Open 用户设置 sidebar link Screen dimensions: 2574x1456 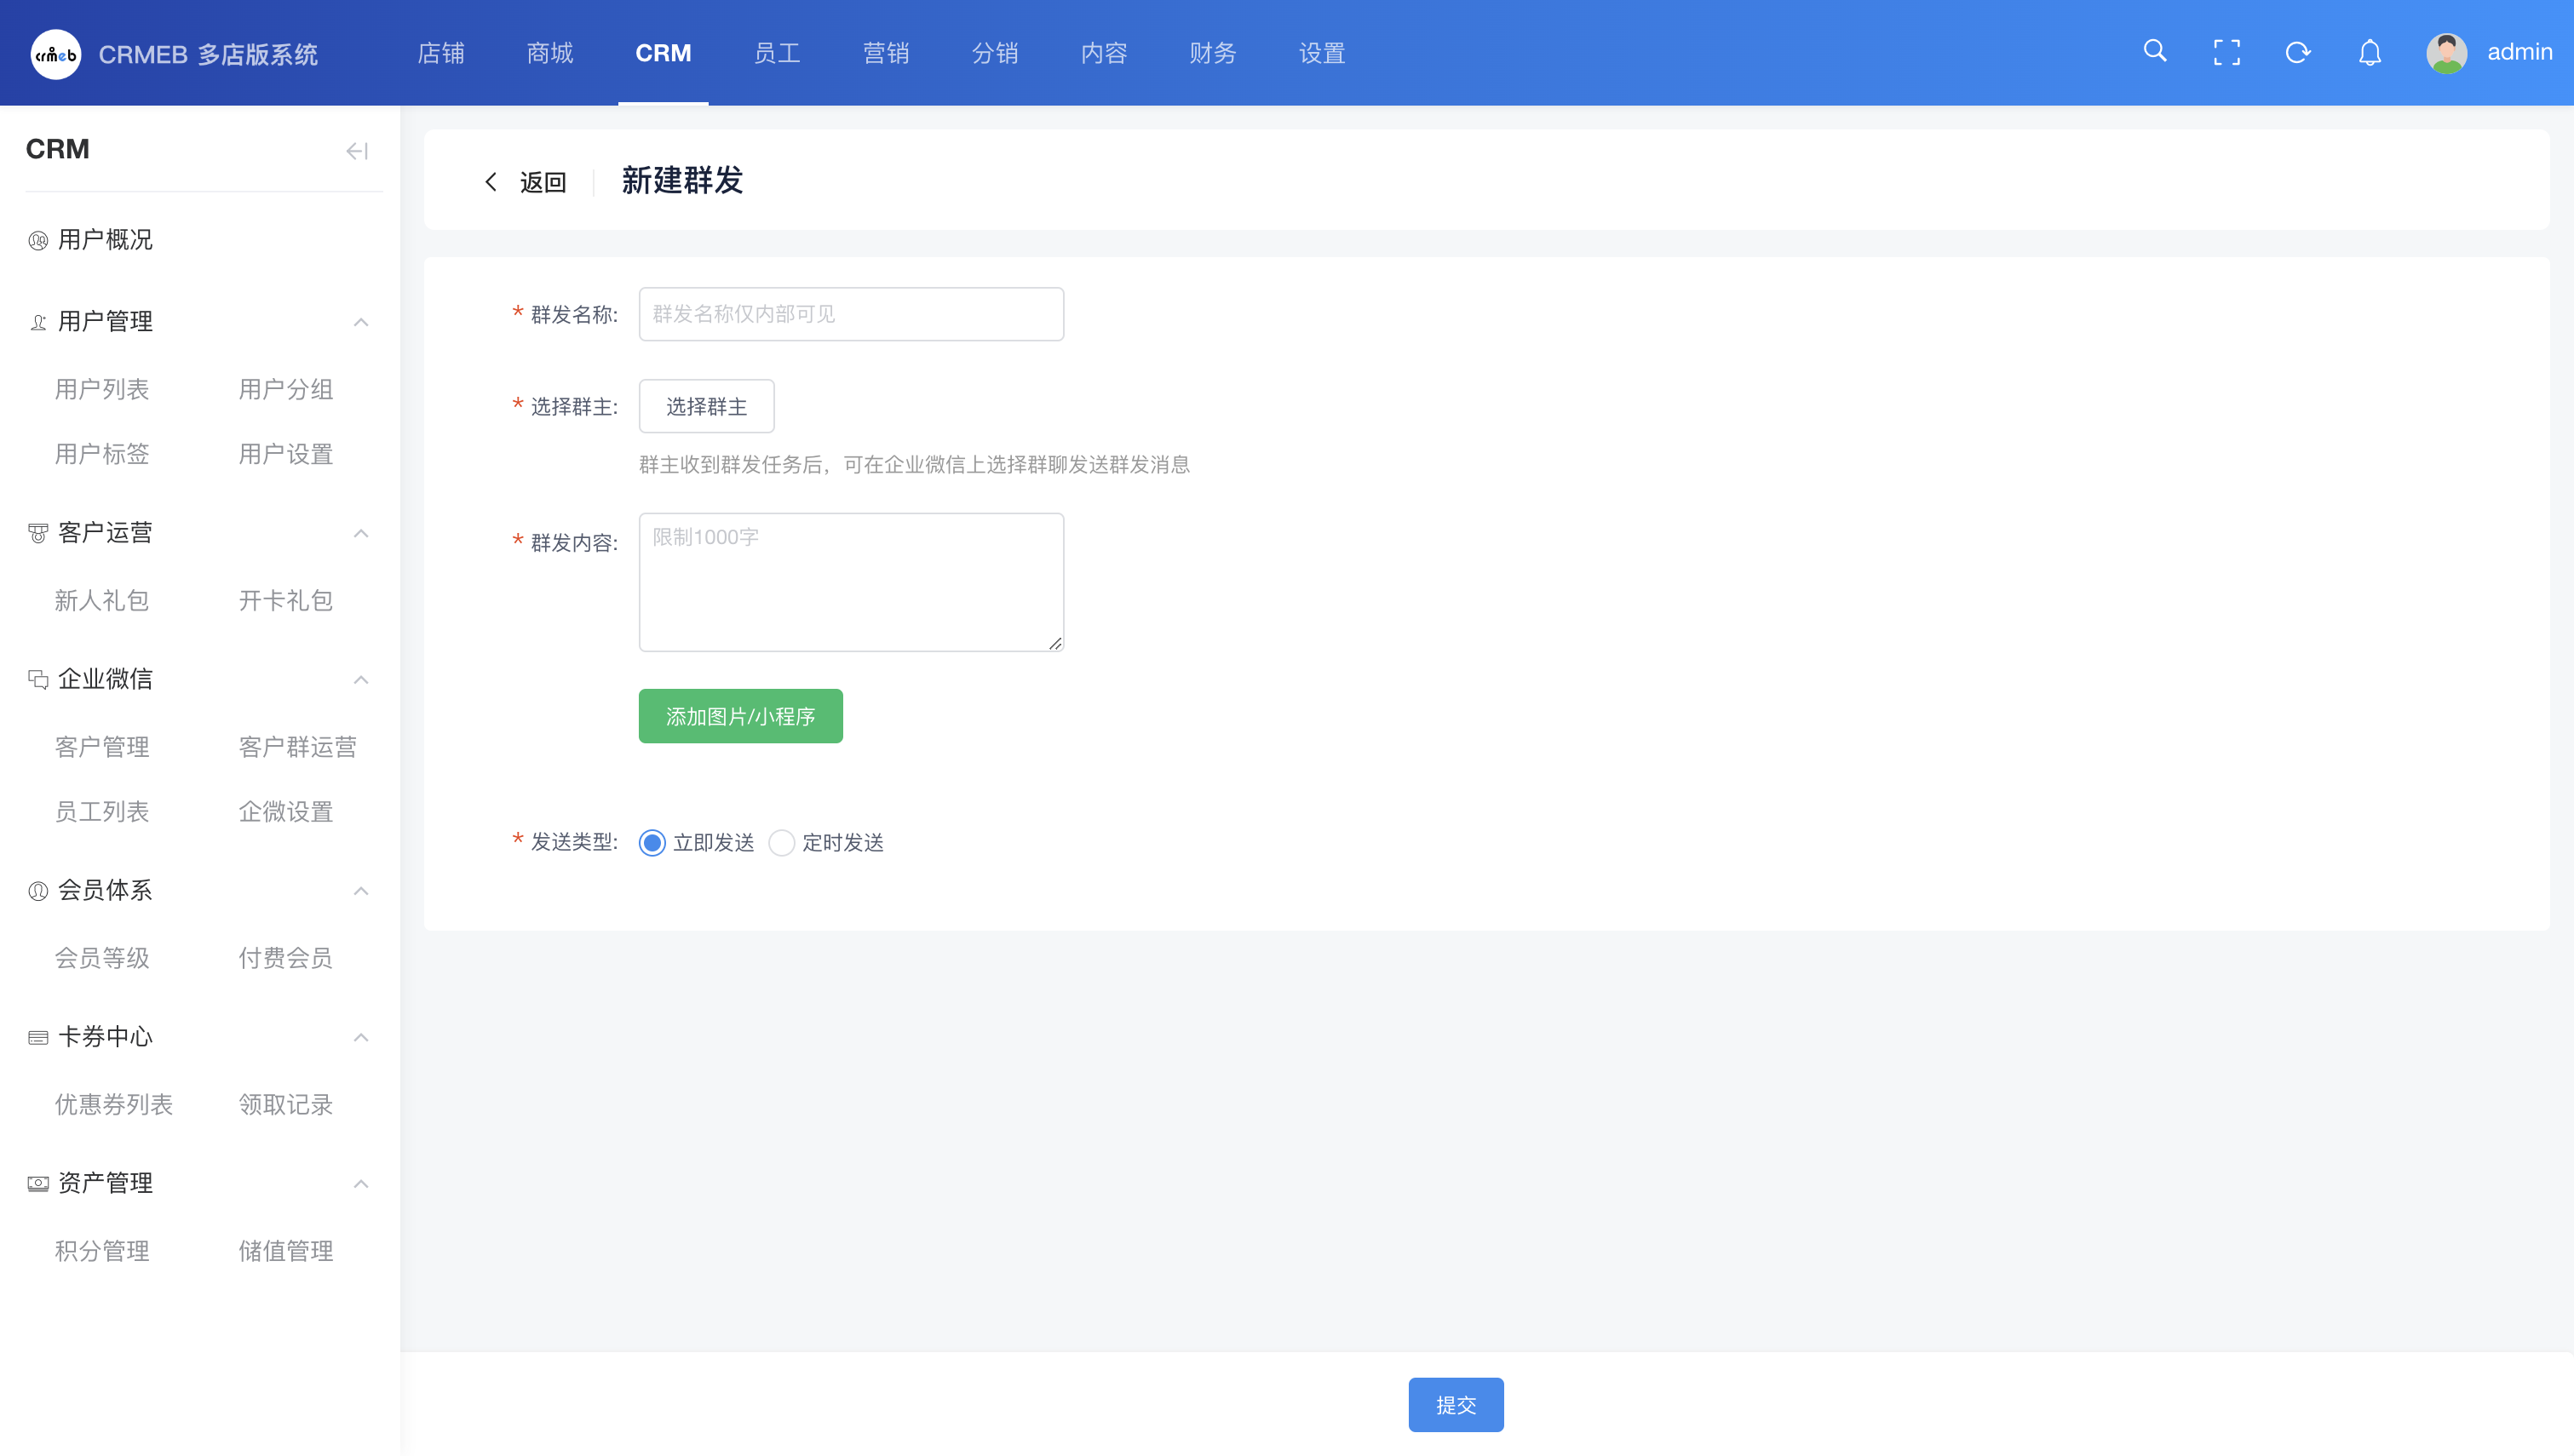point(286,455)
